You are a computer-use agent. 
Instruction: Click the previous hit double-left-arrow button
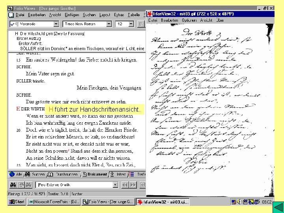coord(125,185)
